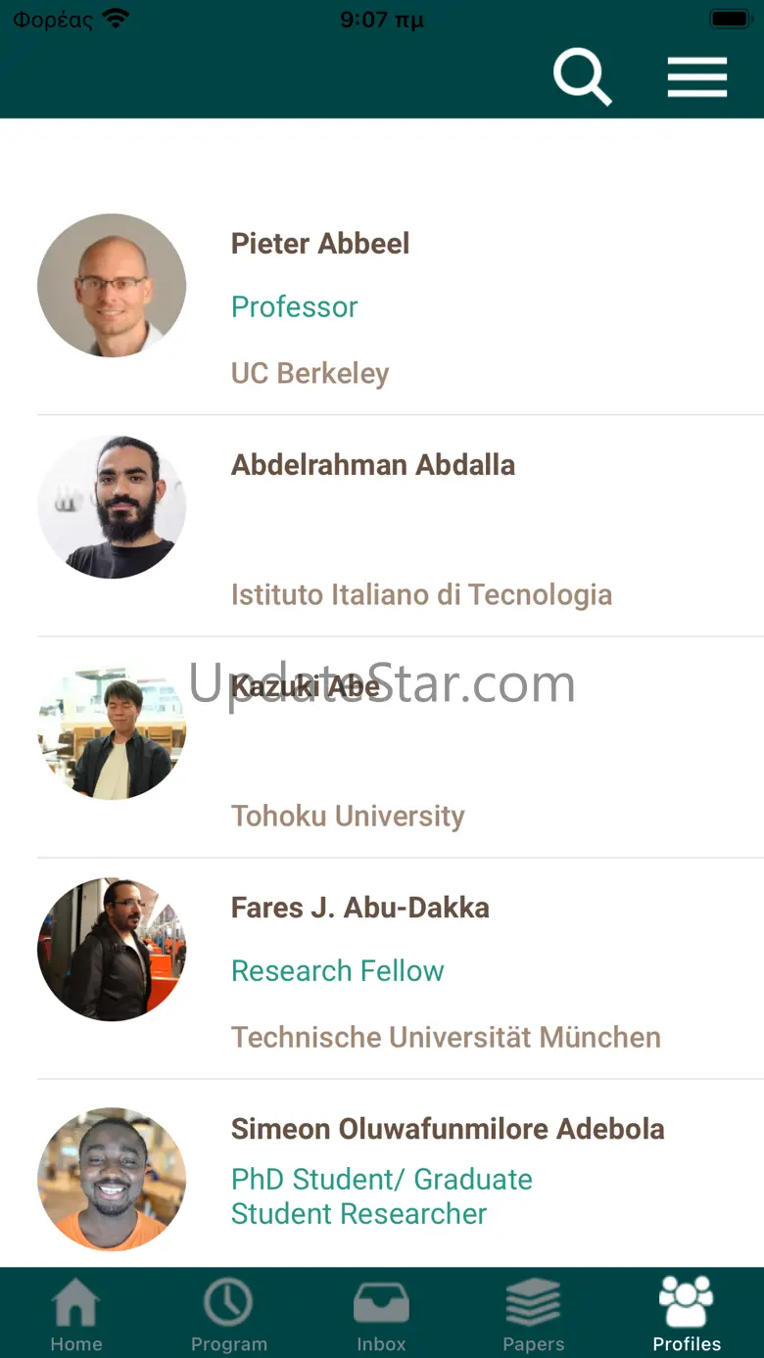
Task: Select the Fares J. Abu-Dakka name
Action: 360,908
